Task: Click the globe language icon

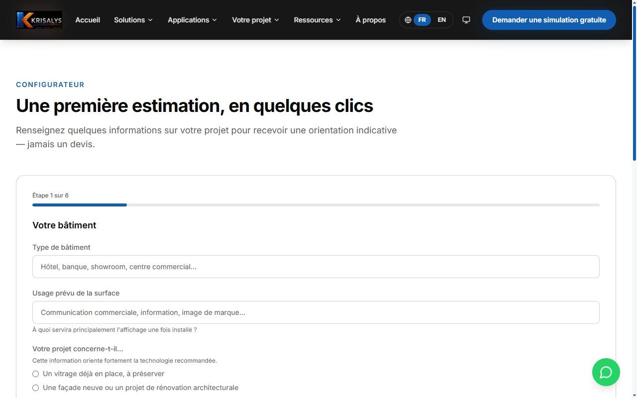Action: click(x=408, y=20)
